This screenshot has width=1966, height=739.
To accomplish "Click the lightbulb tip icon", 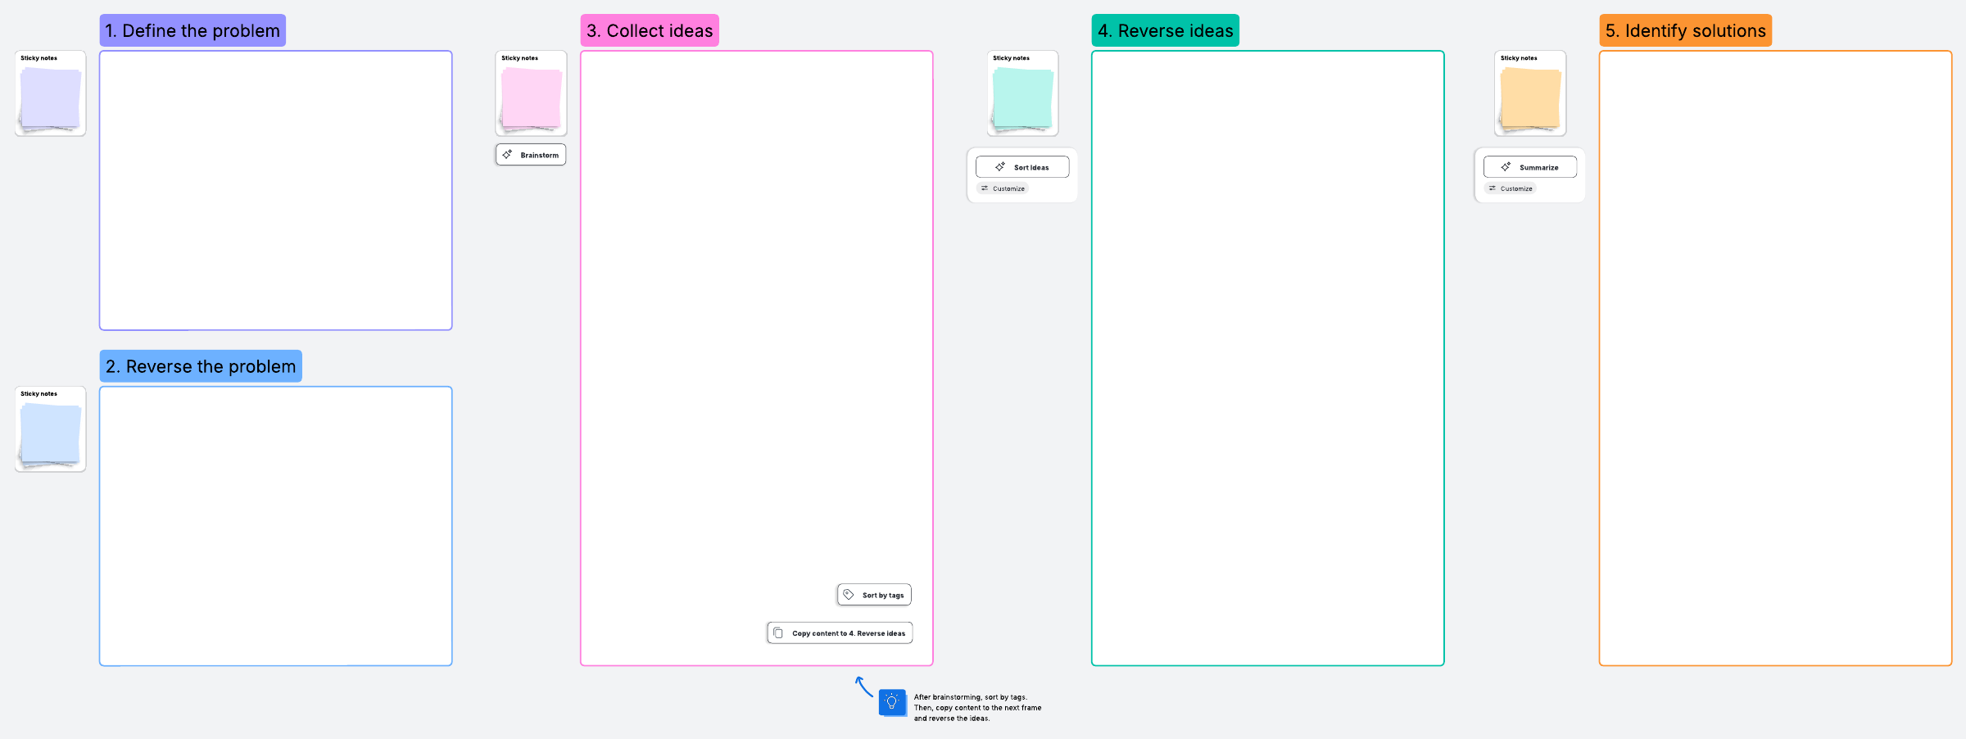I will (892, 702).
